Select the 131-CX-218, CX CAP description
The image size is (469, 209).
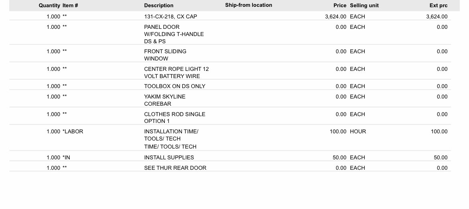click(170, 17)
